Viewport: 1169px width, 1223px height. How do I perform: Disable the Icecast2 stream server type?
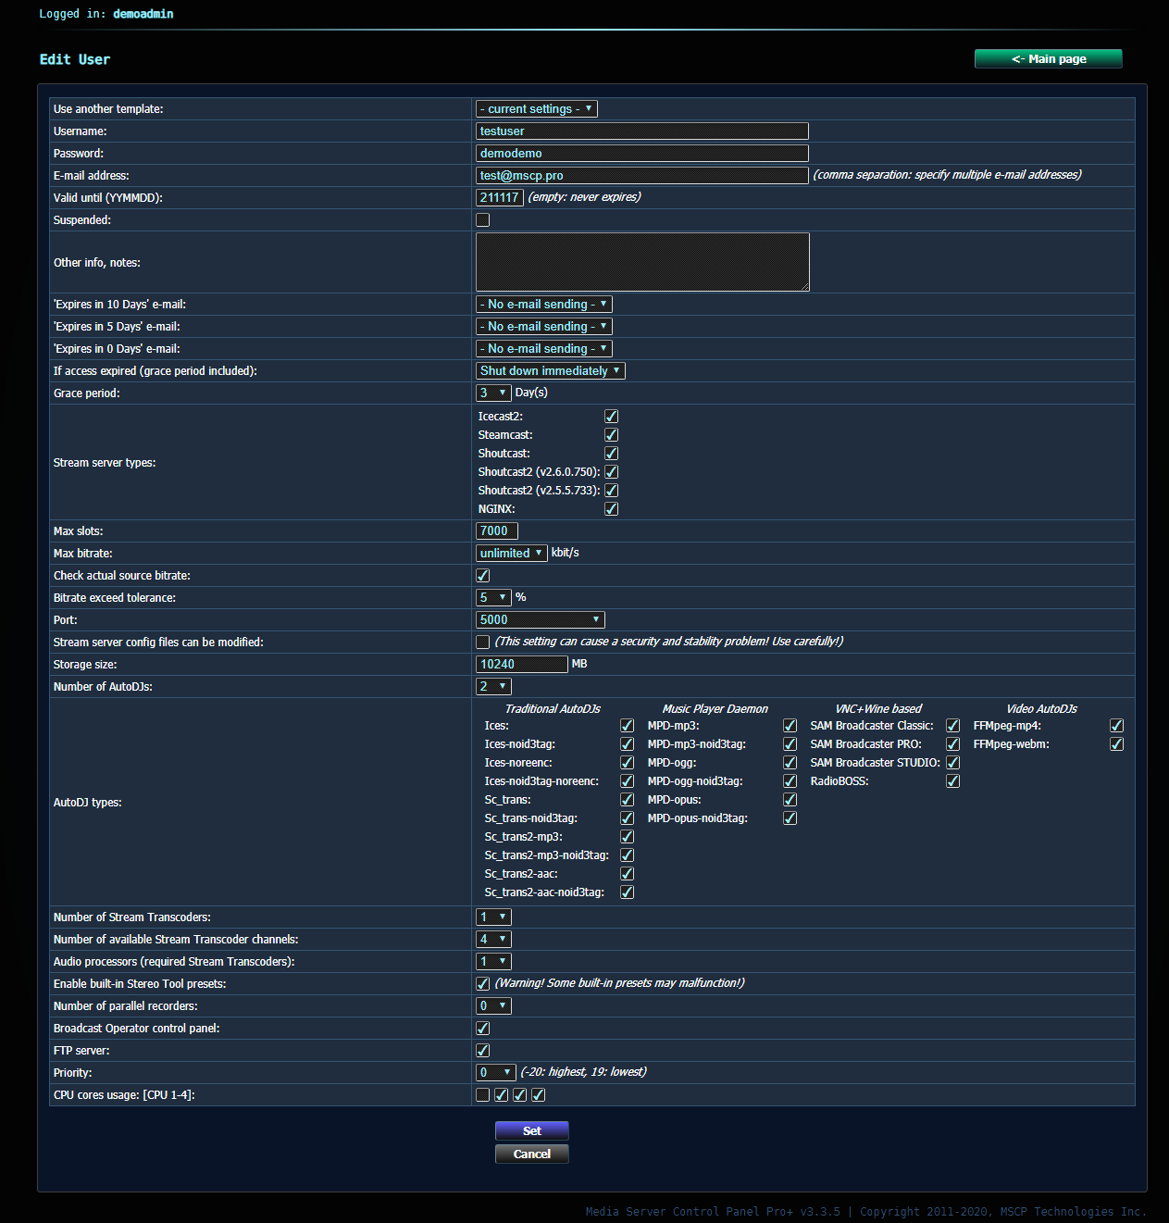click(x=611, y=416)
